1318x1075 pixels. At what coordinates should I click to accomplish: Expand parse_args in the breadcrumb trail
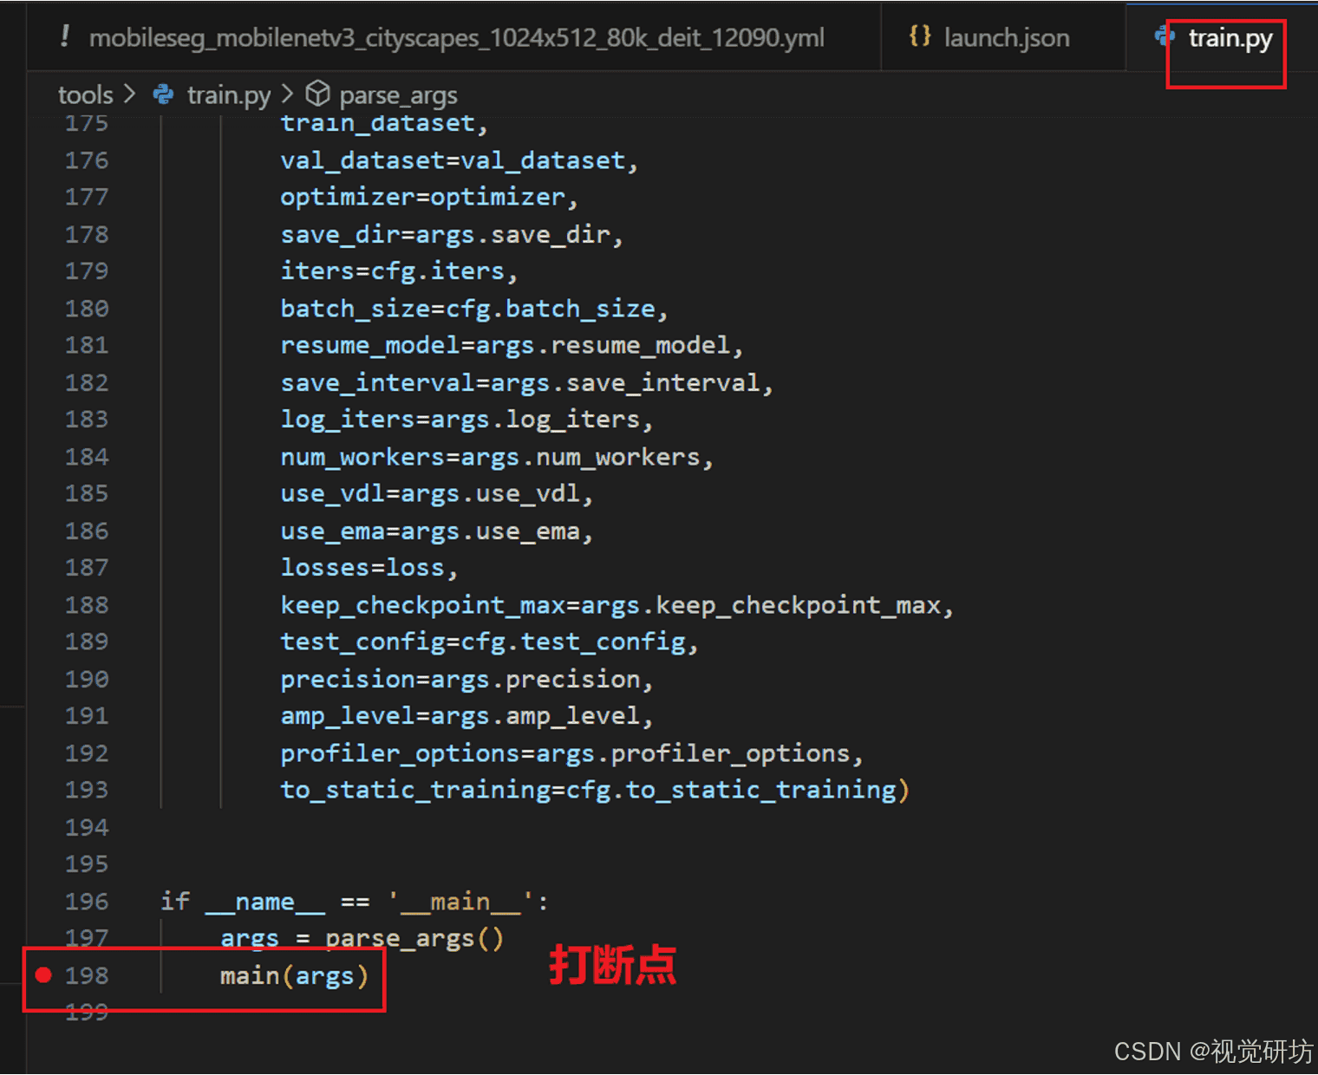click(x=398, y=94)
